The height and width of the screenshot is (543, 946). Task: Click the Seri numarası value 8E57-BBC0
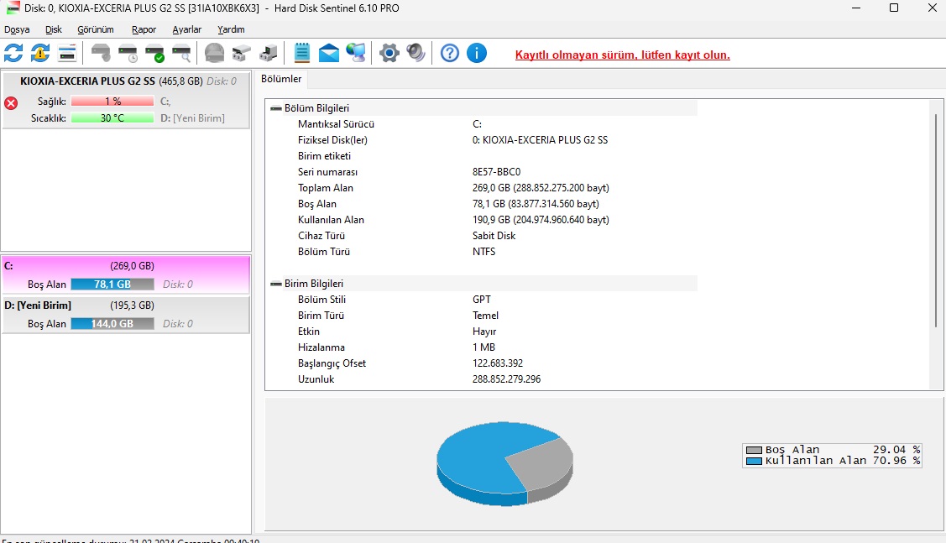tap(497, 172)
